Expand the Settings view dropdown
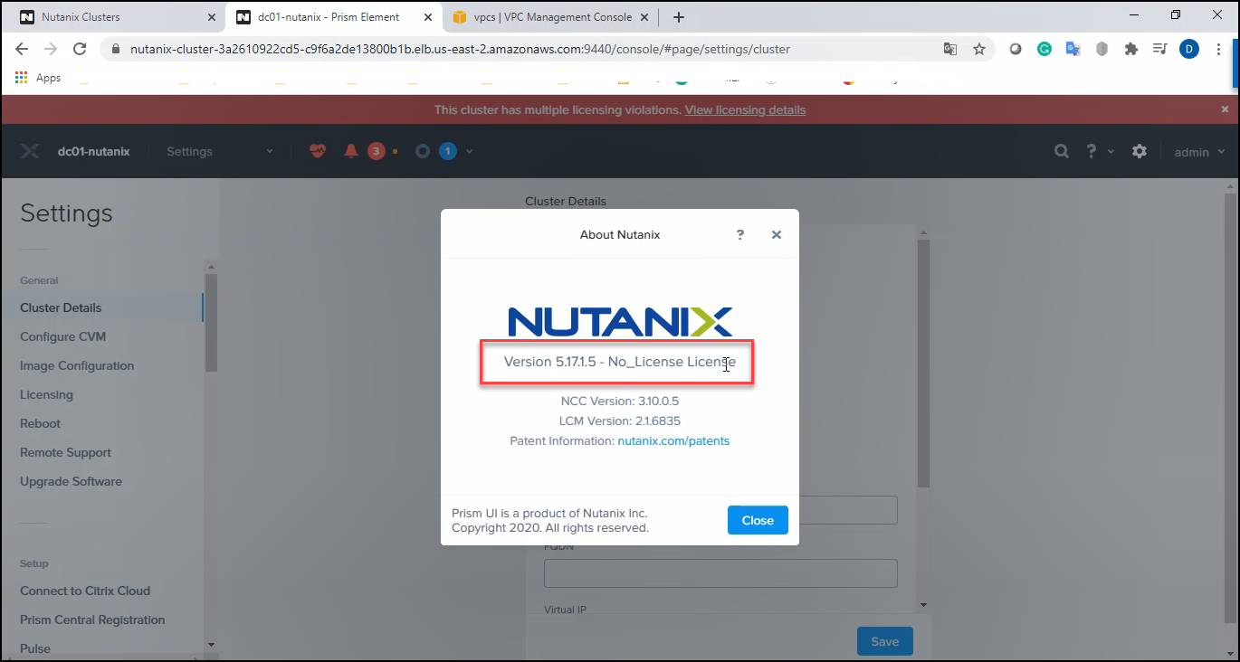The width and height of the screenshot is (1240, 662). point(269,152)
